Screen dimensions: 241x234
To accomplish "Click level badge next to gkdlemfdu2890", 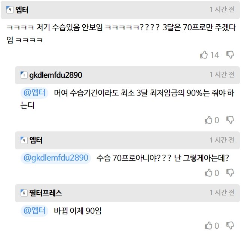I will [x=24, y=75].
